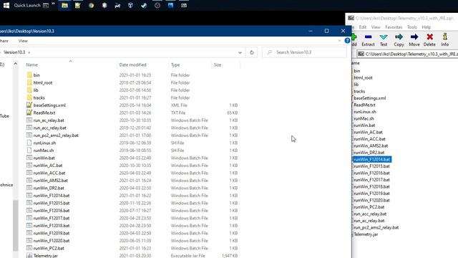This screenshot has width=458, height=258.
Task: Open the View tab in File Explorer
Action: coord(23,41)
